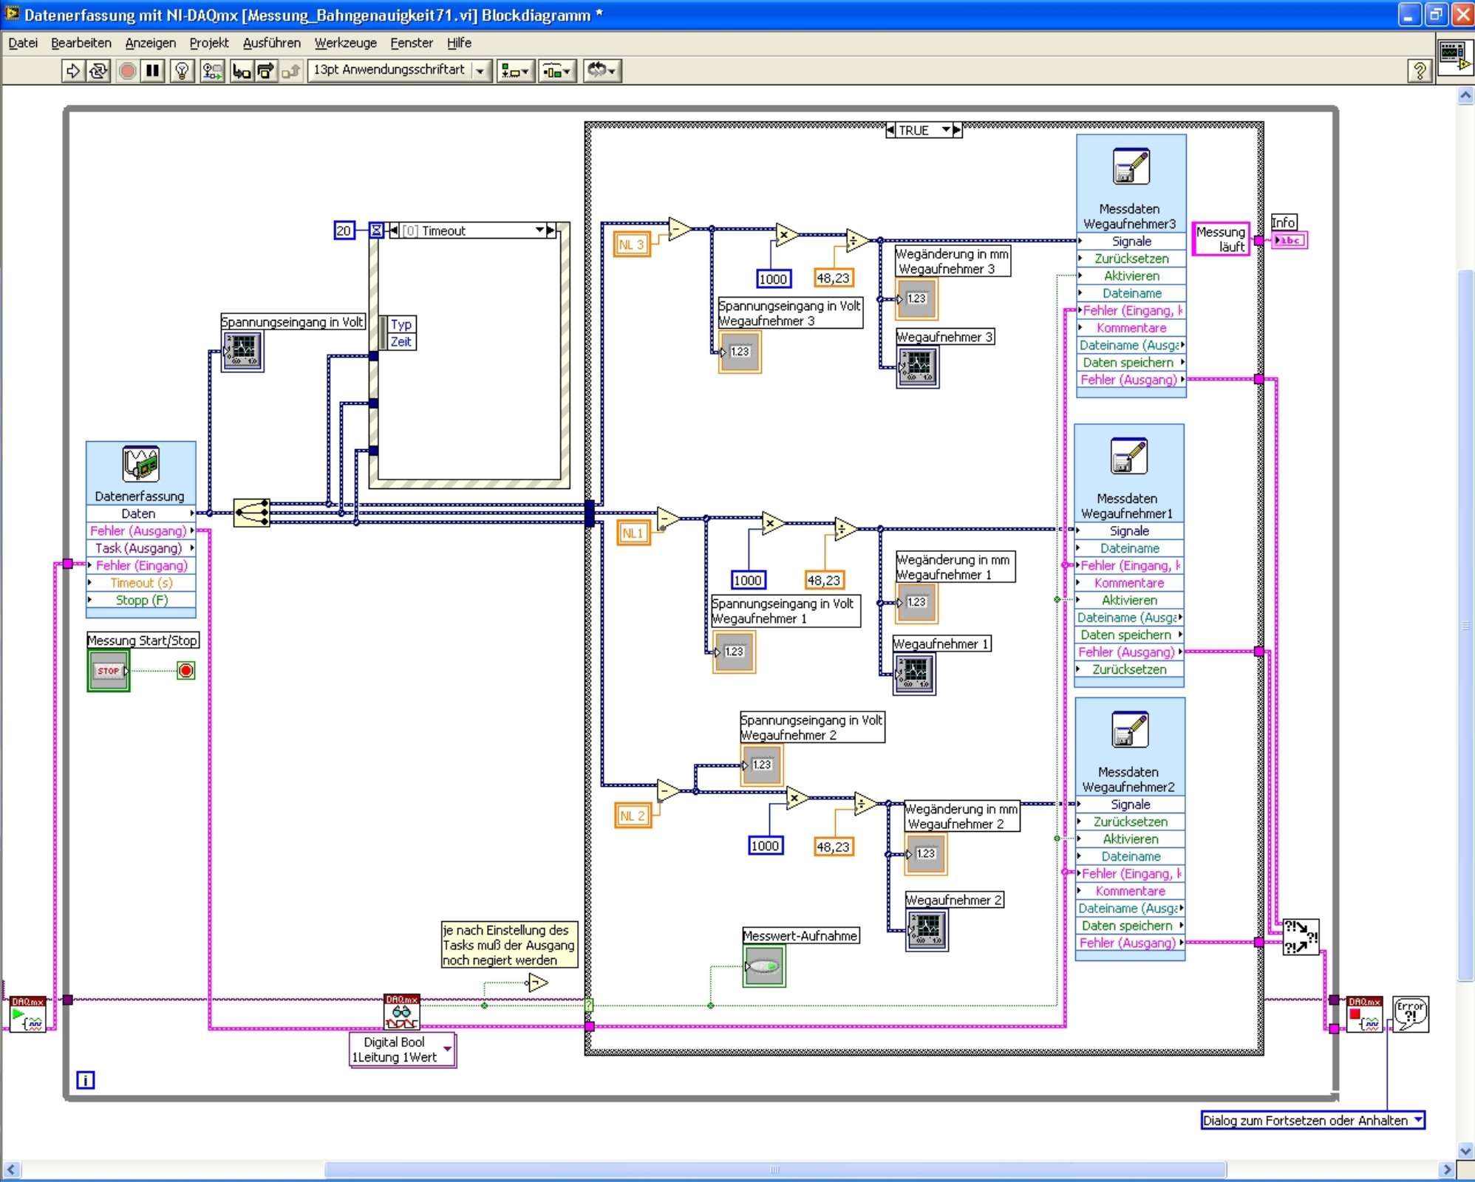Click the 48,23 constant for Wegaufnehmer 3
The width and height of the screenshot is (1475, 1182).
pyautogui.click(x=833, y=279)
